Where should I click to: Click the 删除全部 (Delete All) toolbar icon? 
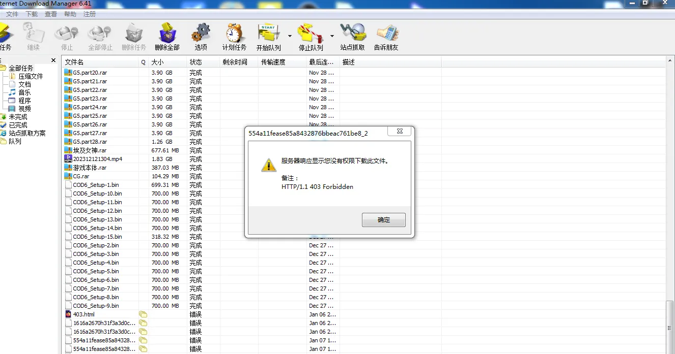click(167, 36)
